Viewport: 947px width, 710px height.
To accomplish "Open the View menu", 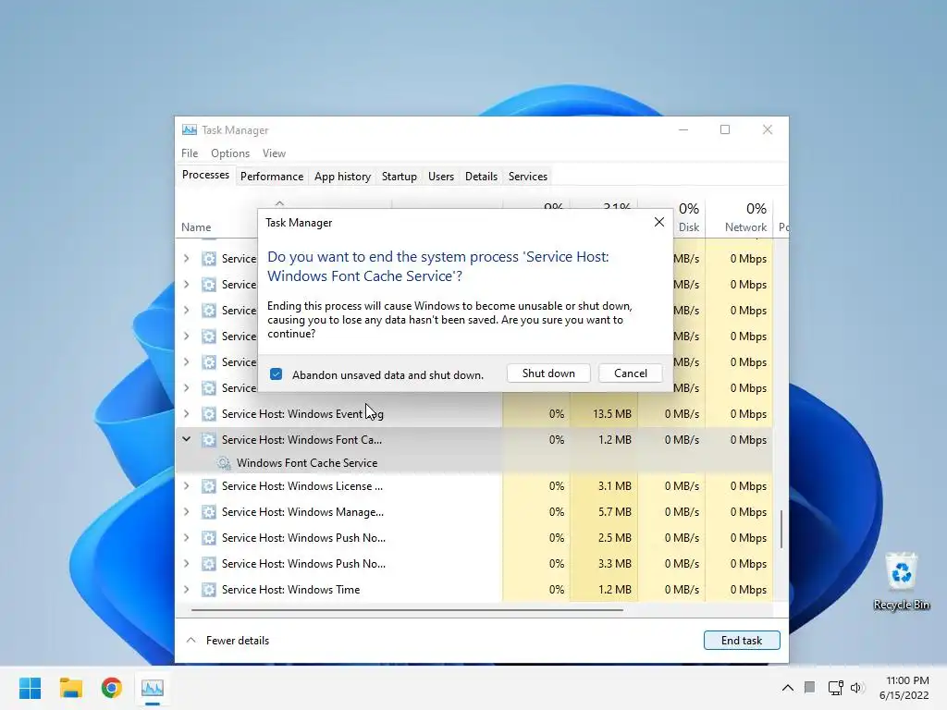I will [274, 153].
